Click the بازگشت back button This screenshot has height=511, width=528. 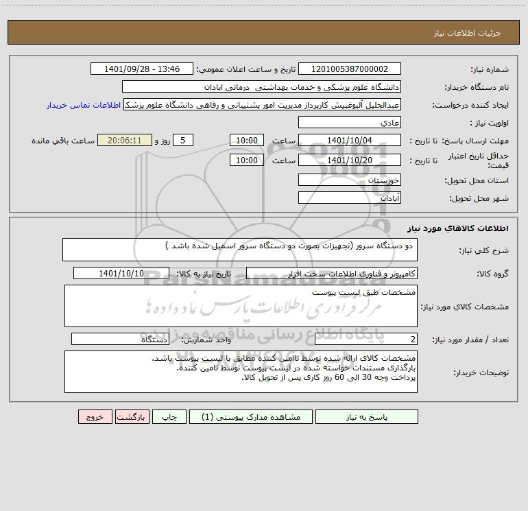click(132, 417)
